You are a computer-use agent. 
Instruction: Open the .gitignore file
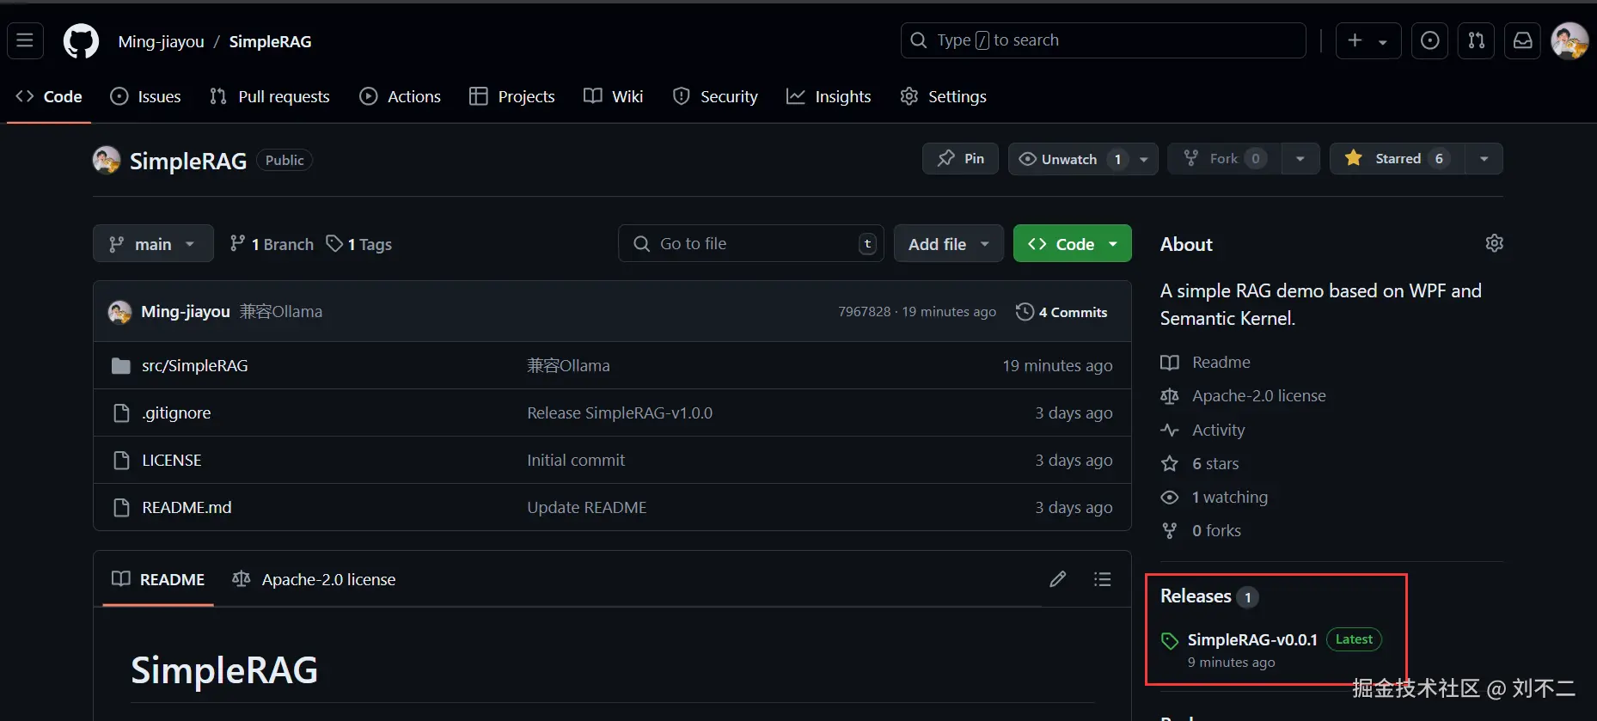(x=176, y=412)
